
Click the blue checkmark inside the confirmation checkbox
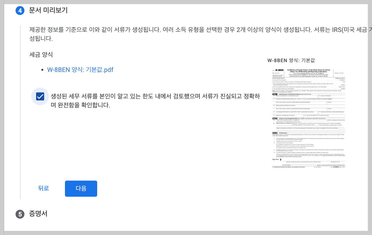point(40,96)
